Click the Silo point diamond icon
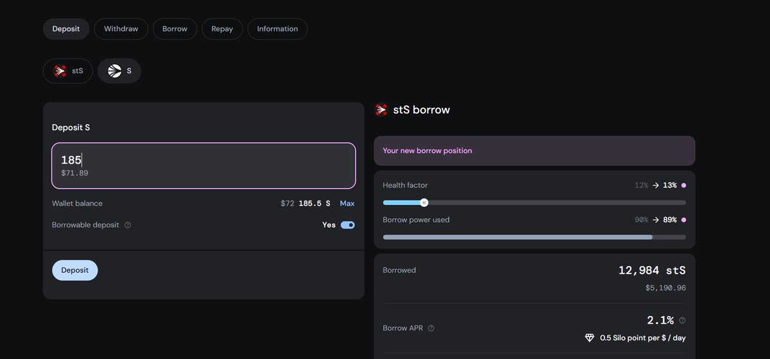Image resolution: width=770 pixels, height=359 pixels. (x=590, y=338)
